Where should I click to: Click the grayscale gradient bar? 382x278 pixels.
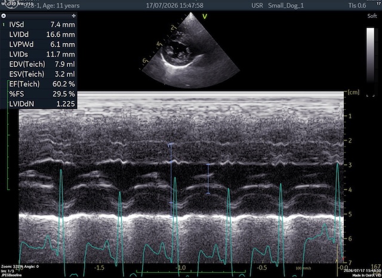click(x=370, y=56)
